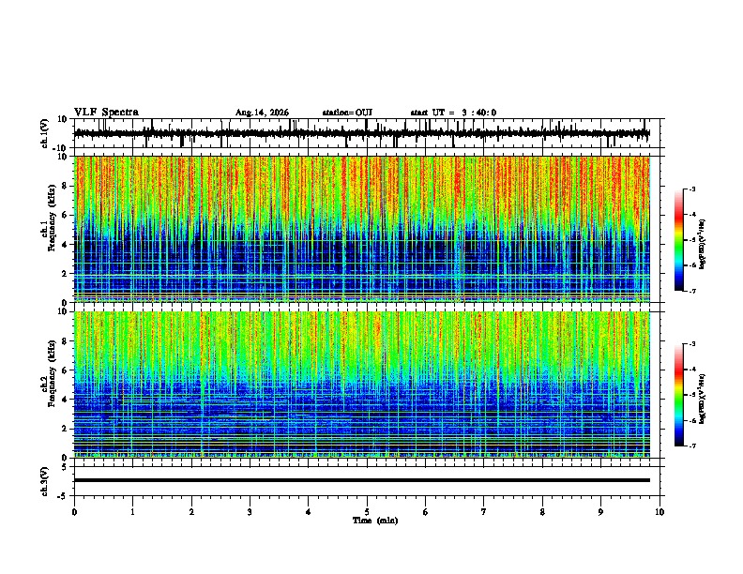Select the start UT time text
This screenshot has width=743, height=574.
click(453, 113)
